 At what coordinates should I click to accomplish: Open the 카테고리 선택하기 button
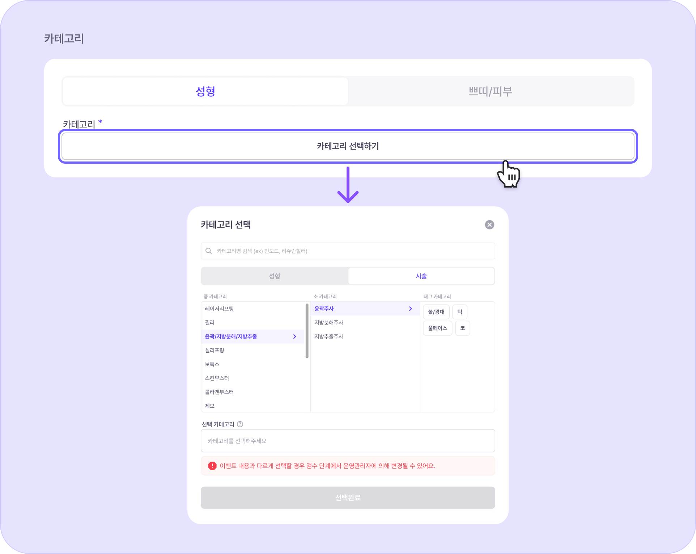coord(348,146)
